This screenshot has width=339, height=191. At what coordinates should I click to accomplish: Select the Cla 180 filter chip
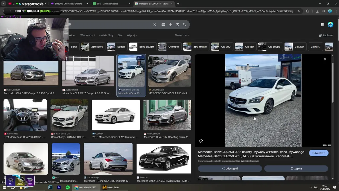click(x=246, y=47)
